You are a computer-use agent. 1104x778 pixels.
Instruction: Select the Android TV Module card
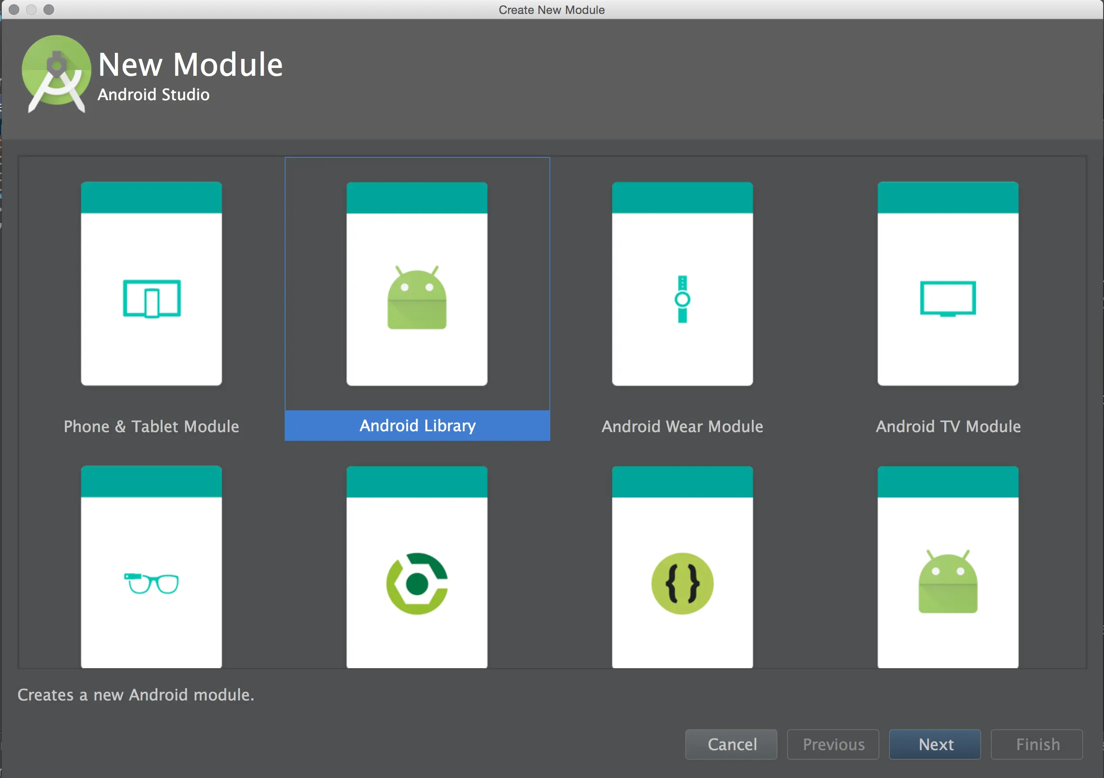tap(947, 284)
